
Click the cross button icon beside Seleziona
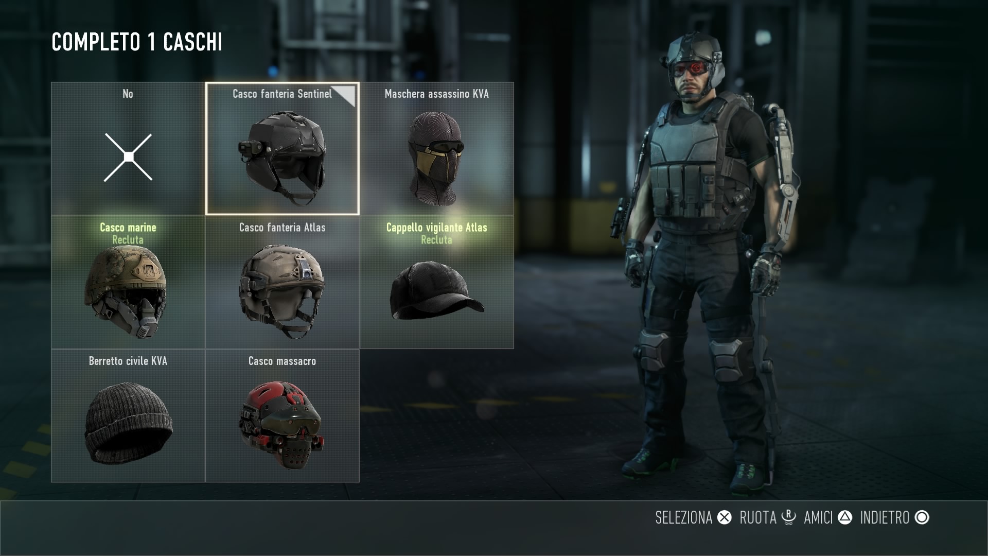click(725, 517)
